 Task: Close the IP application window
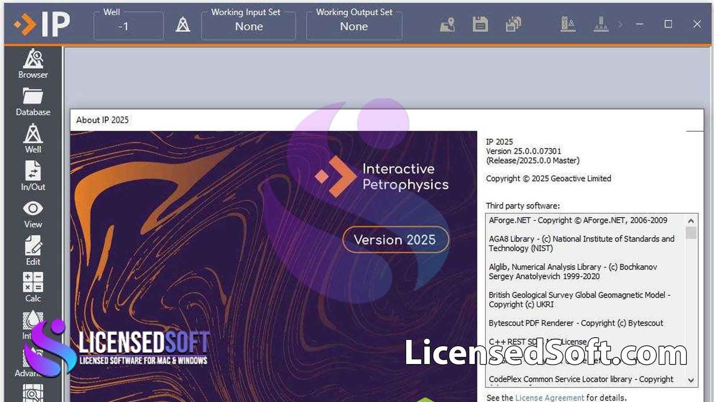pyautogui.click(x=697, y=24)
